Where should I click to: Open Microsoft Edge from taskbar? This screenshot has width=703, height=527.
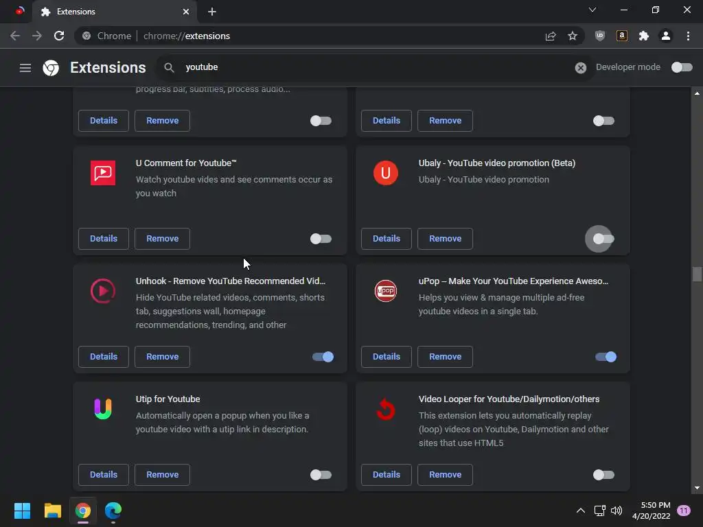[x=113, y=511]
